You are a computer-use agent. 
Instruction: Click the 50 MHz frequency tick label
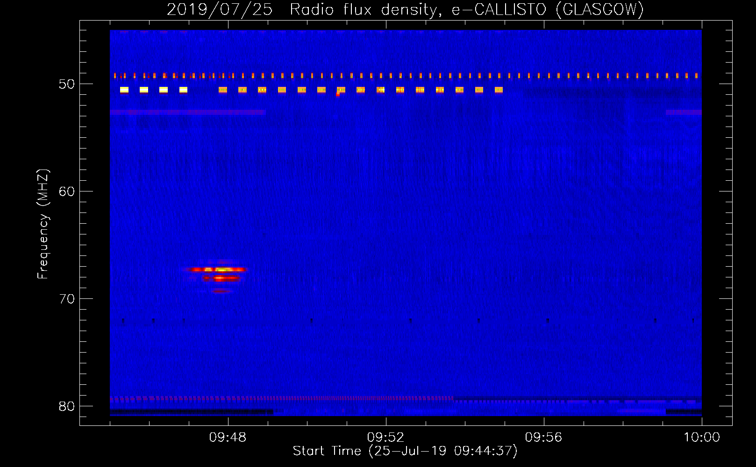click(x=67, y=85)
